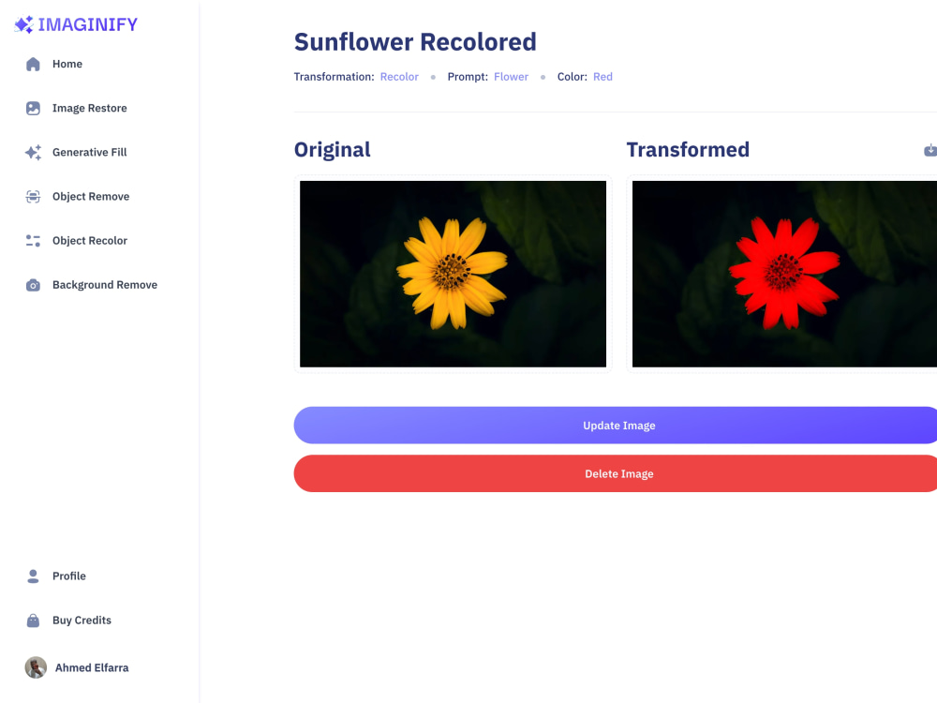Screen dimensions: 937x703
Task: Download the transformed image icon
Action: [930, 150]
